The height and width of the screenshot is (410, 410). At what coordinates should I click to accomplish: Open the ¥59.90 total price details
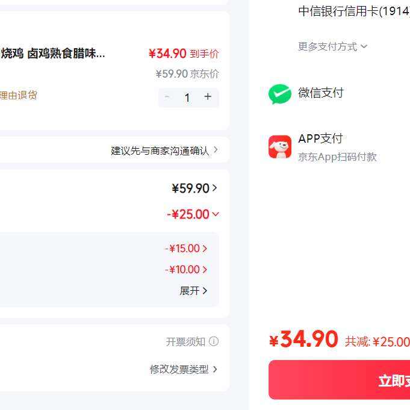194,188
